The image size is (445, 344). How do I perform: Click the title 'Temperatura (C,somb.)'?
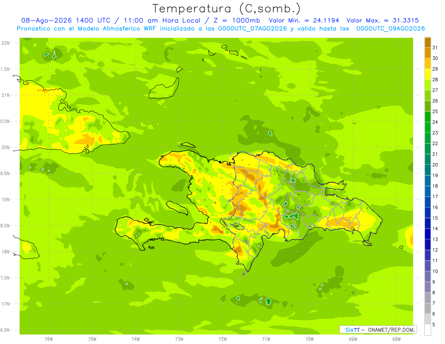226,9
